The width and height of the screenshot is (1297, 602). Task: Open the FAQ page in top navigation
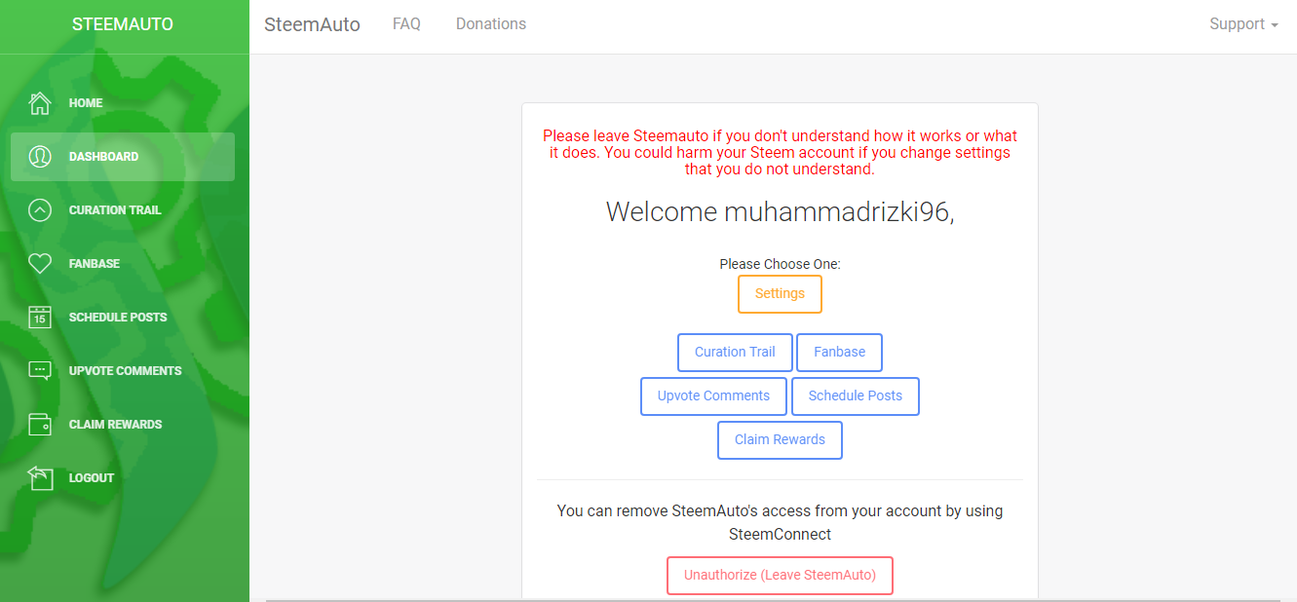[406, 24]
